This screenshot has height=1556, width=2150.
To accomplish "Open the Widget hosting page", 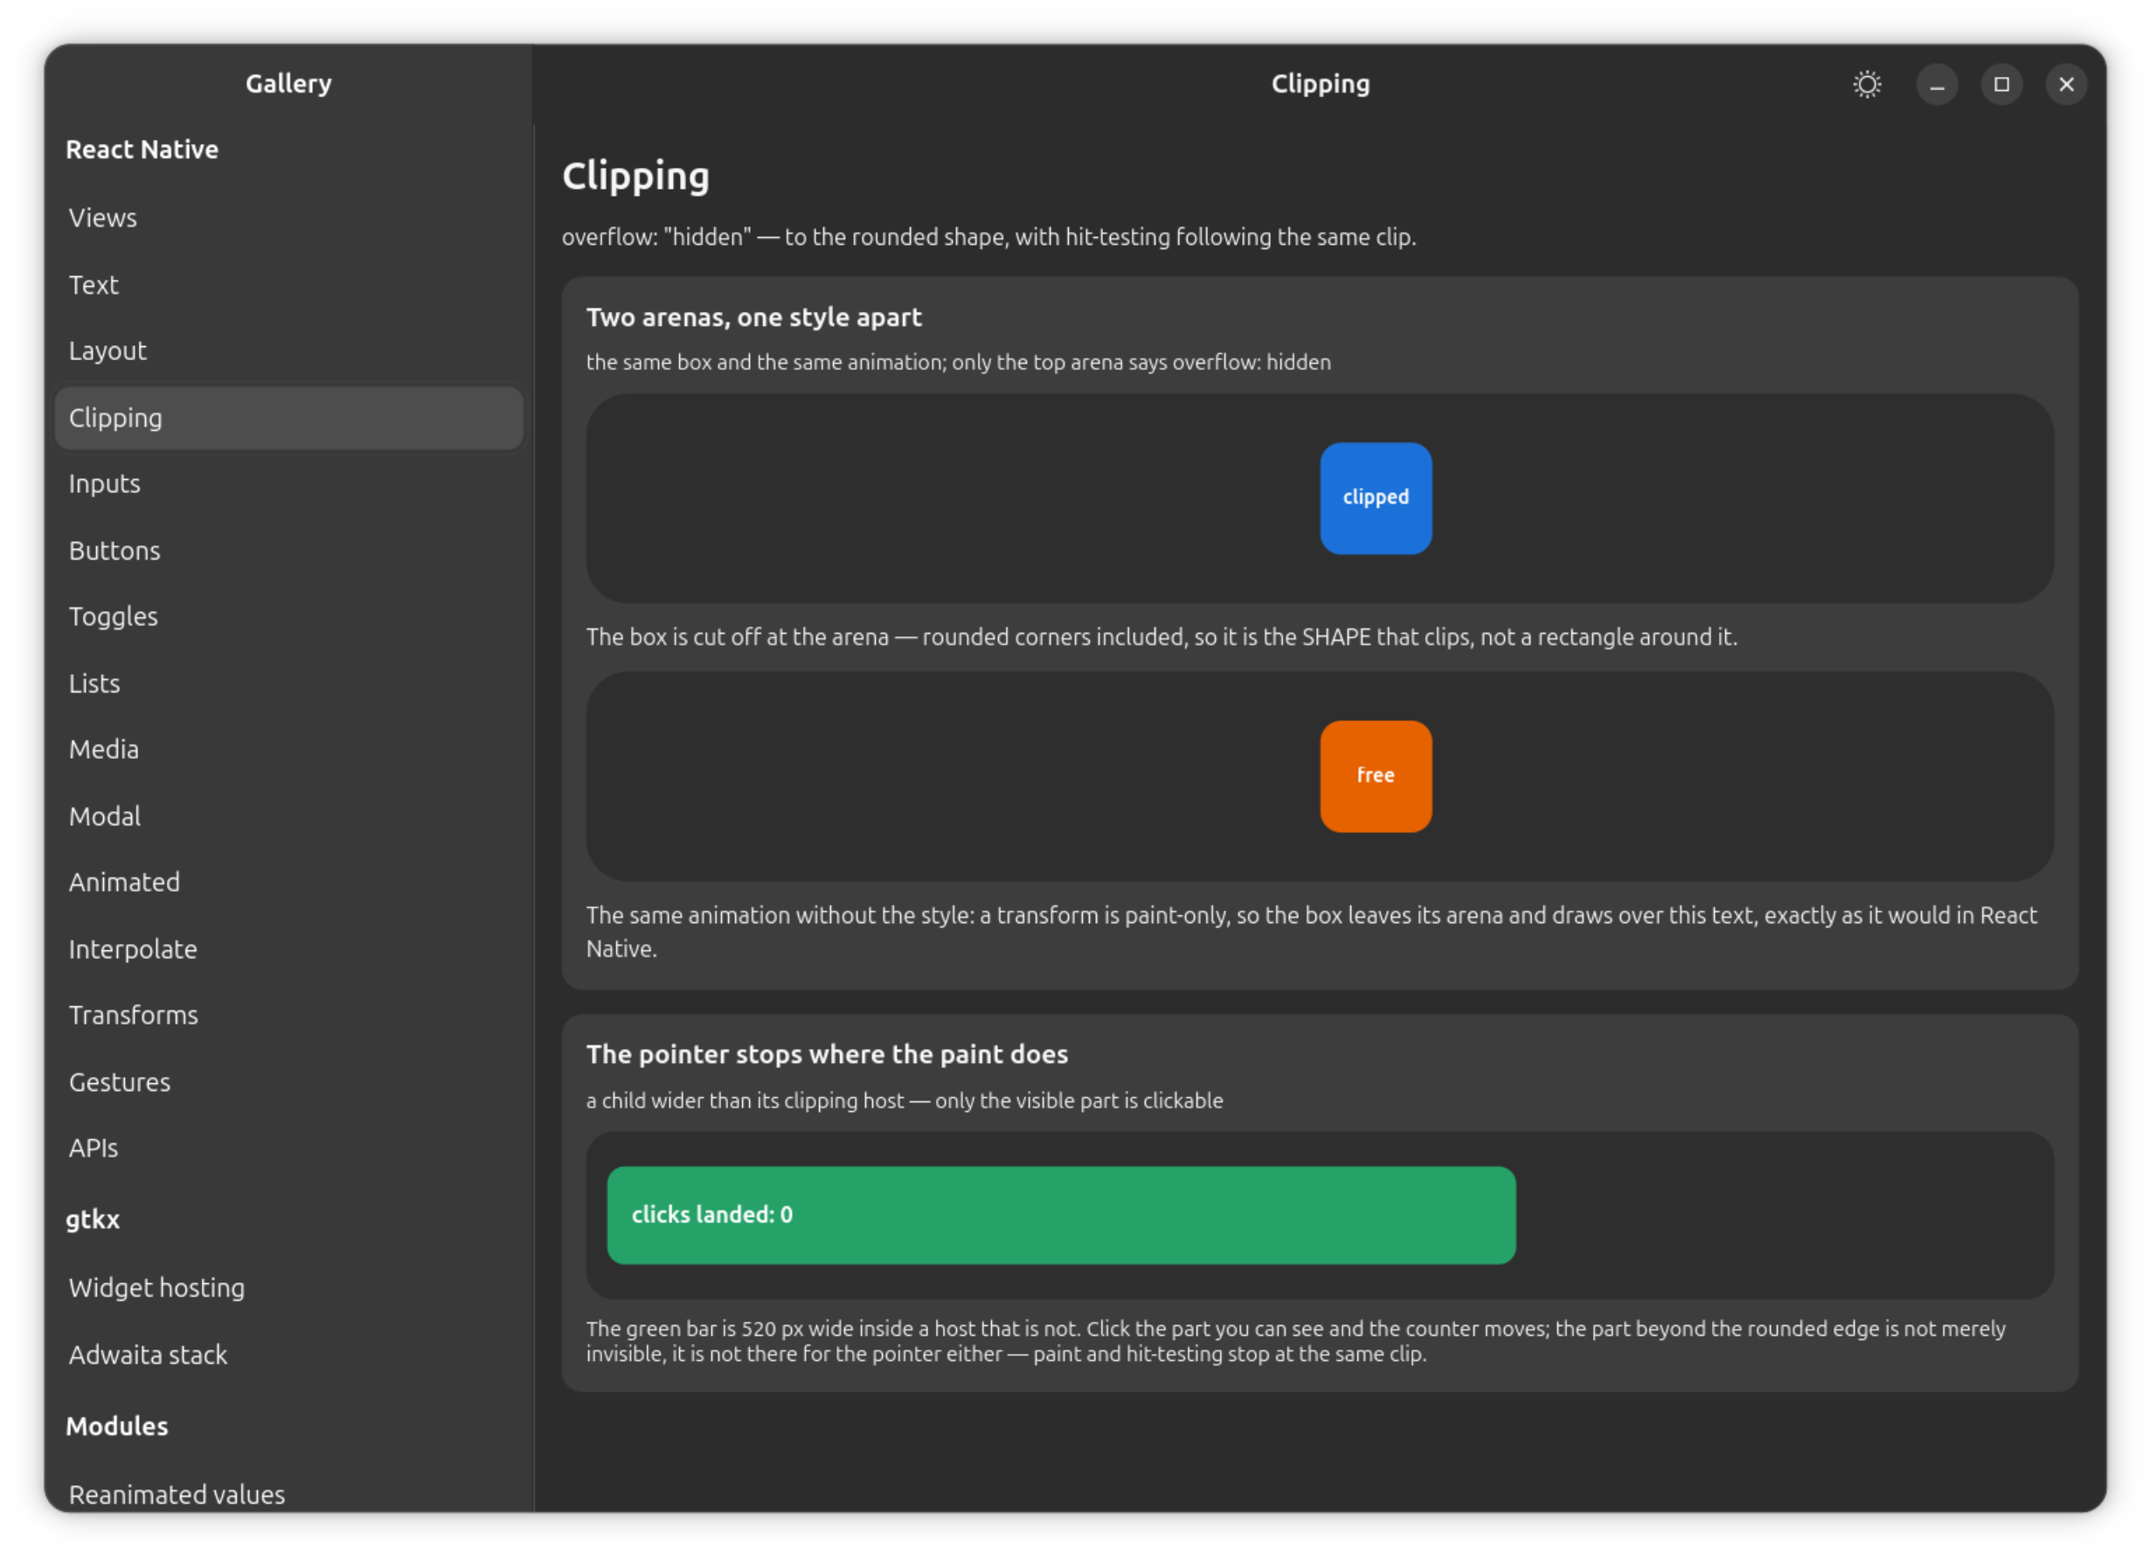I will tap(289, 1288).
